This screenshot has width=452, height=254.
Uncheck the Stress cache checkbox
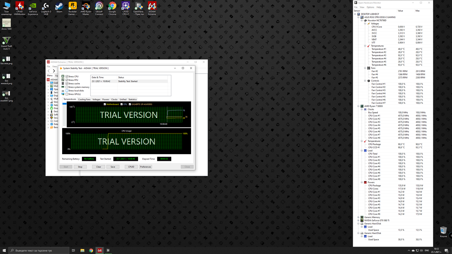point(67,84)
